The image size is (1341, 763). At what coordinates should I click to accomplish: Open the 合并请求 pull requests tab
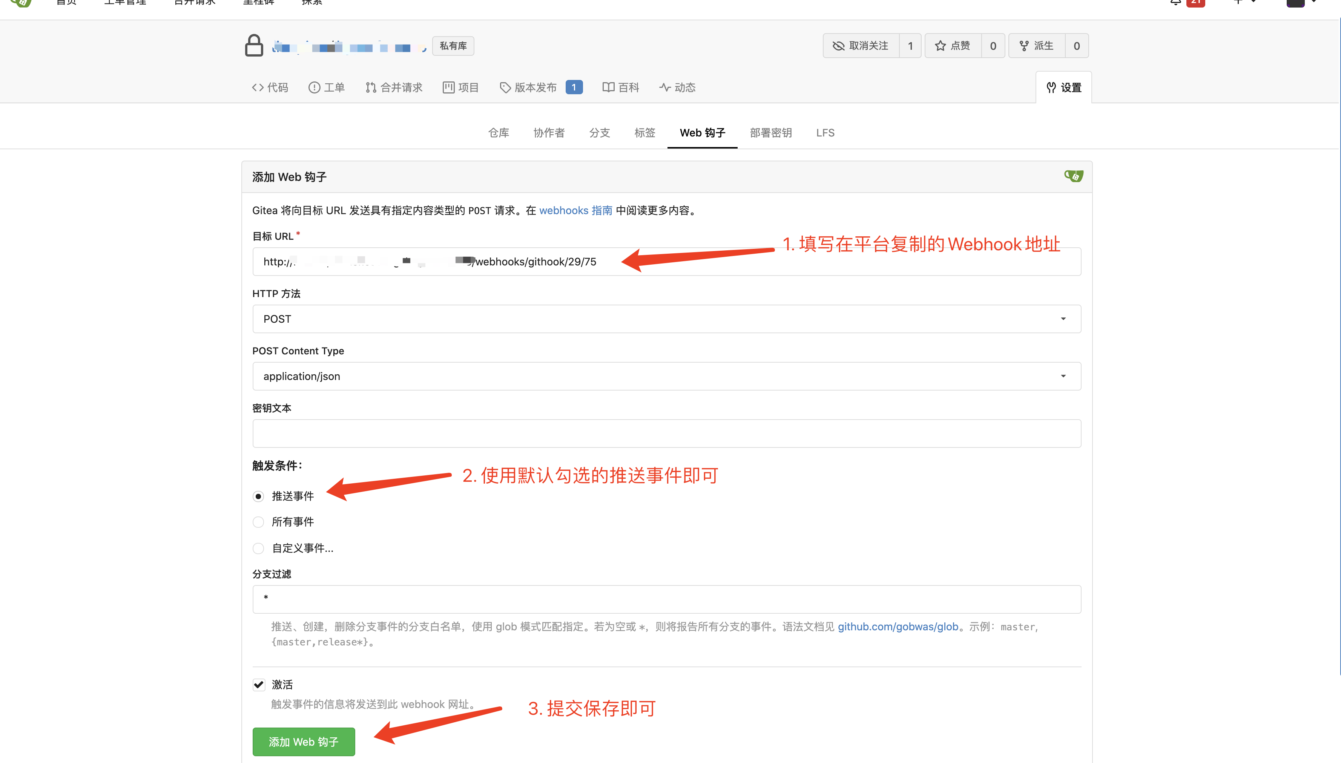(394, 87)
